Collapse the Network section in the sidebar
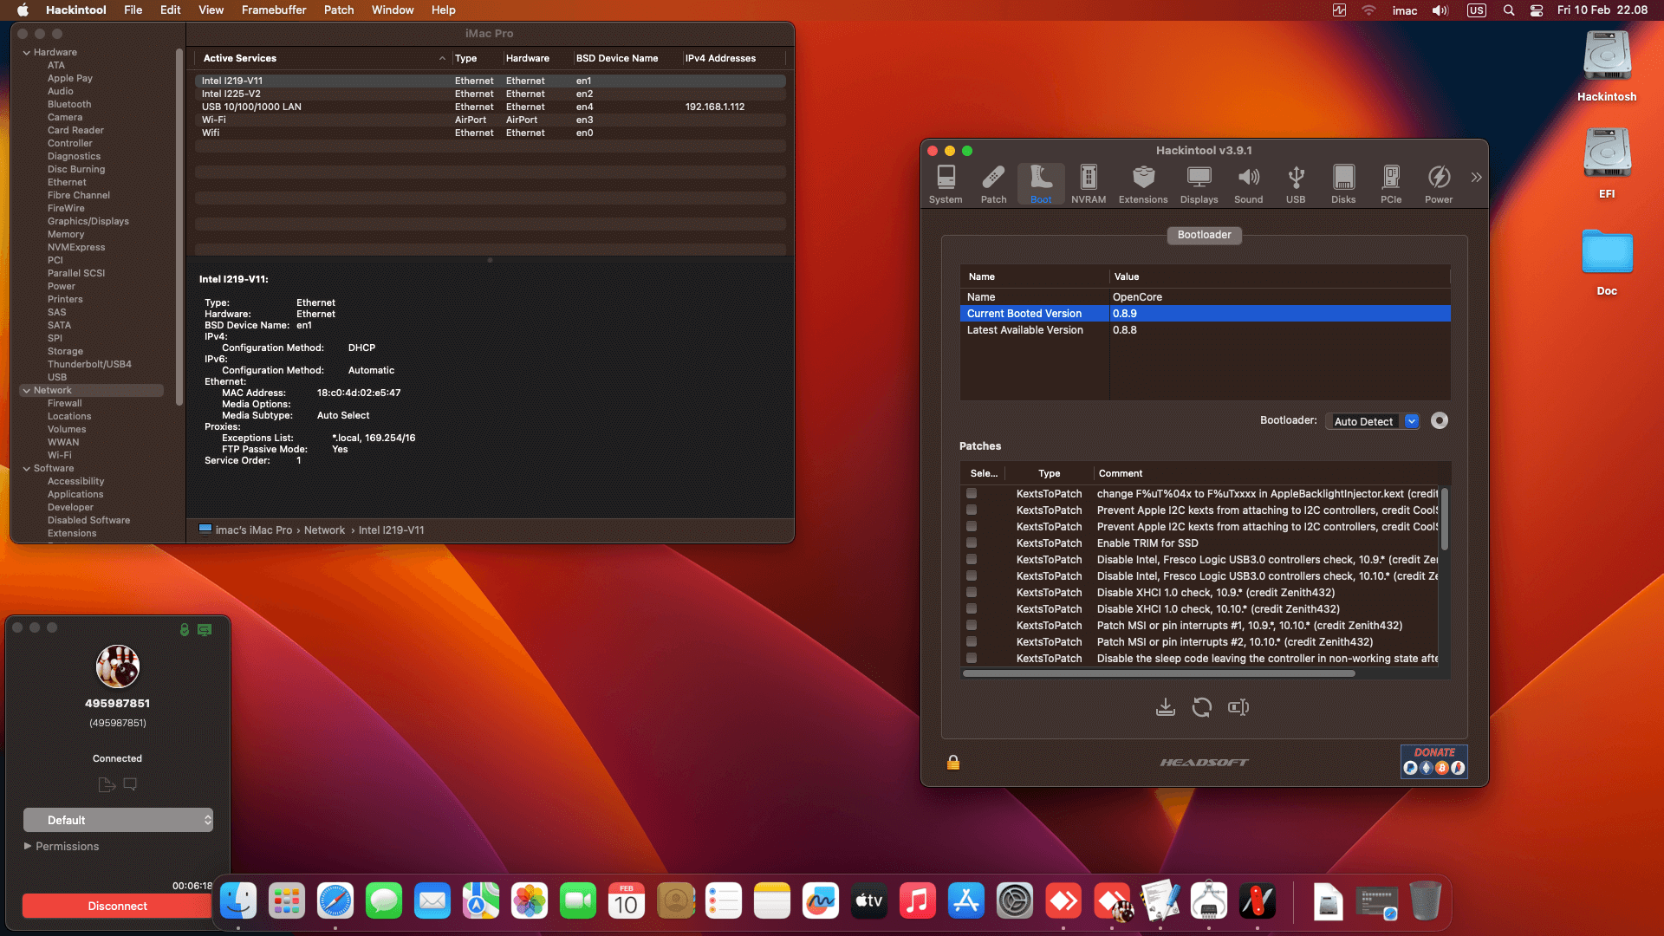The height and width of the screenshot is (936, 1664). (29, 390)
